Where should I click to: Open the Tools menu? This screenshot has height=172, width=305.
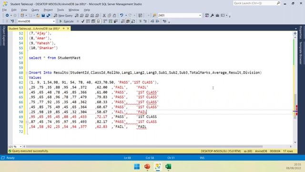(61, 10)
